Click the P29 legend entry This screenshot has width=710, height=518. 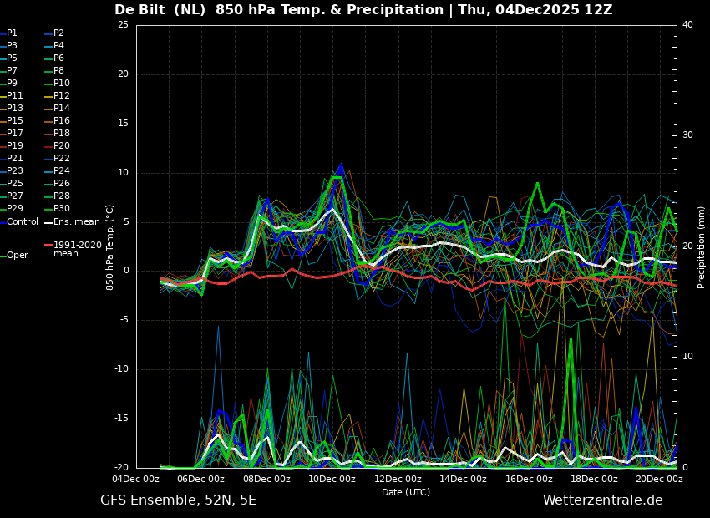coord(12,208)
